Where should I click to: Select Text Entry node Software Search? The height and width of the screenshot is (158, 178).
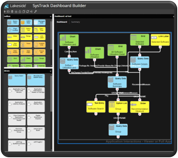[96, 107]
